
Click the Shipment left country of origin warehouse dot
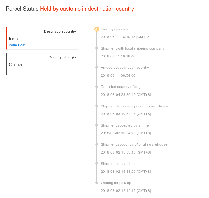point(97,106)
